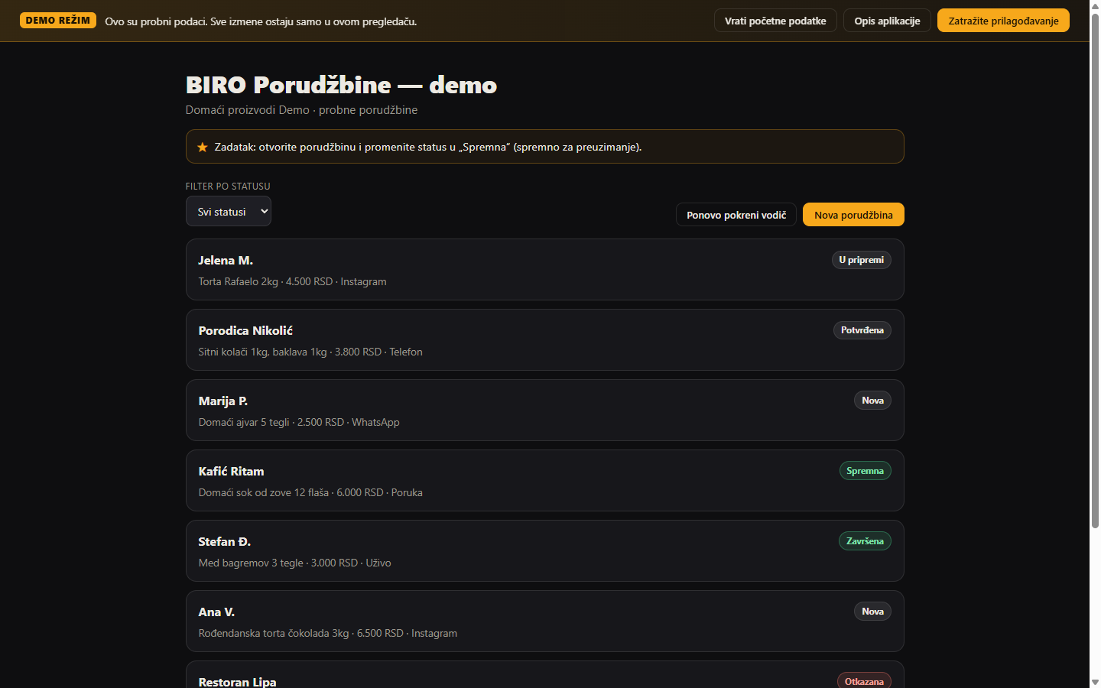Click the 'FILTER PO STATUSU' label
The height and width of the screenshot is (688, 1101).
click(x=228, y=187)
